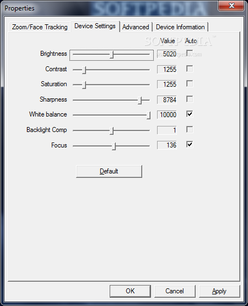
Task: Tick the Saturation Auto checkbox
Action: point(190,83)
